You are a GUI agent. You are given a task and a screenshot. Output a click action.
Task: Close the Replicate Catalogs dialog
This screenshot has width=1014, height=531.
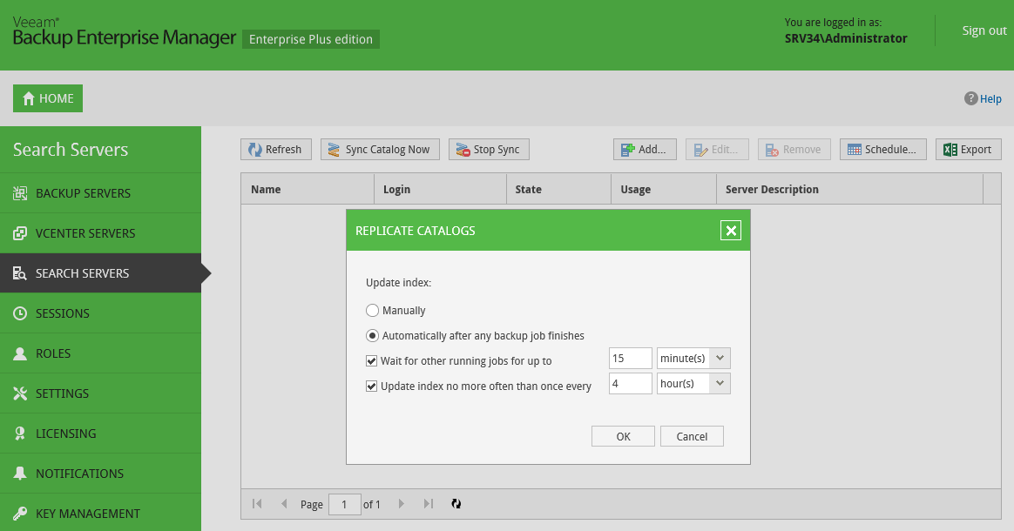click(731, 231)
